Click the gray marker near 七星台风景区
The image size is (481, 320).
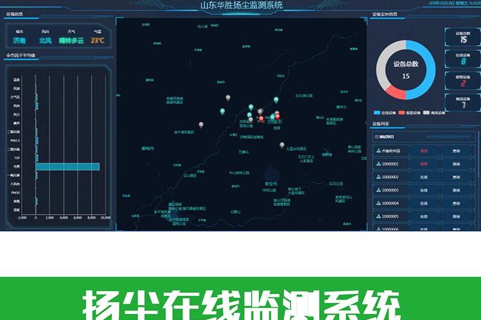click(282, 145)
